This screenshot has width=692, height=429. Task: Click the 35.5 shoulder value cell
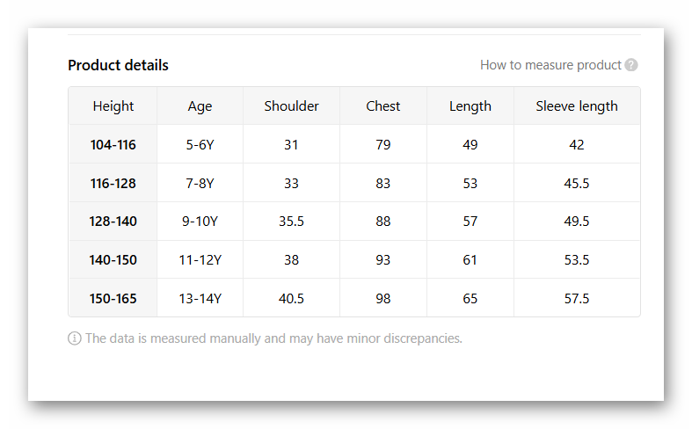[x=291, y=222]
